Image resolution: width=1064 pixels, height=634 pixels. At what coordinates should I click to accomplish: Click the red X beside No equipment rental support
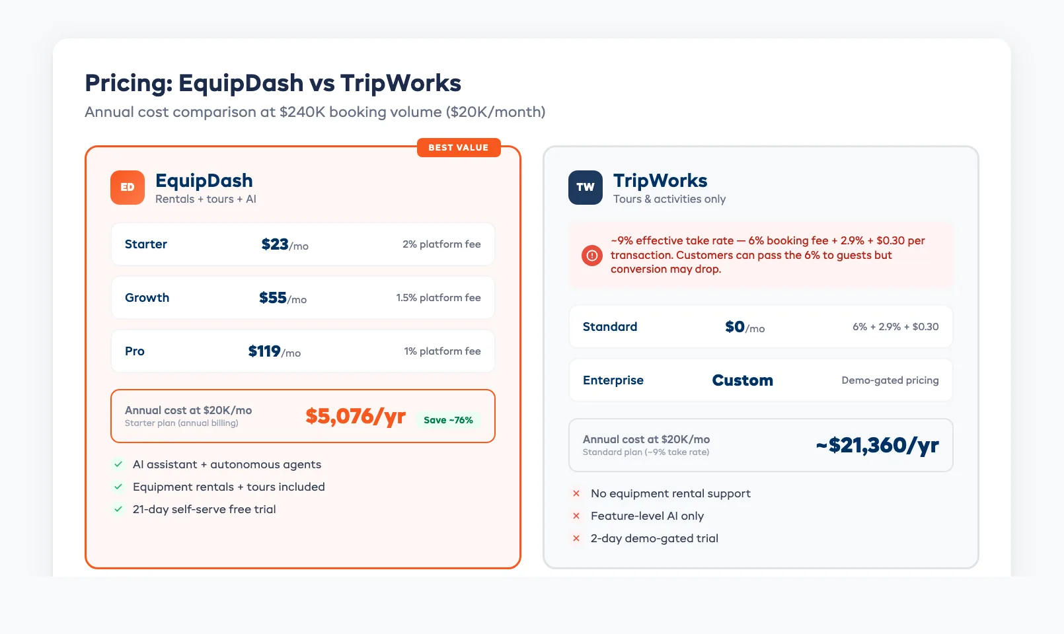(x=576, y=493)
